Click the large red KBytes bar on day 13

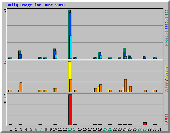pos(70,110)
